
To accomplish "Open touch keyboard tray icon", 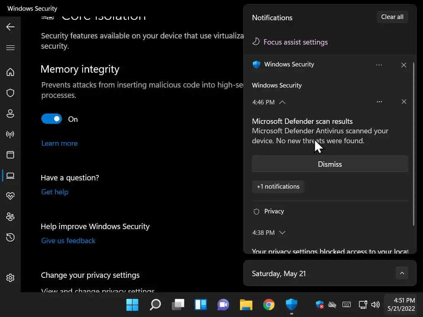I will pos(347,305).
